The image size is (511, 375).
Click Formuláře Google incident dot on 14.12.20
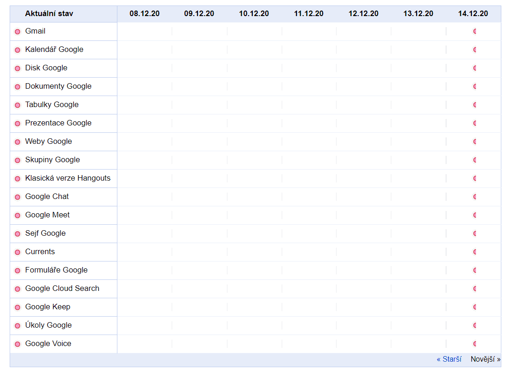point(475,270)
